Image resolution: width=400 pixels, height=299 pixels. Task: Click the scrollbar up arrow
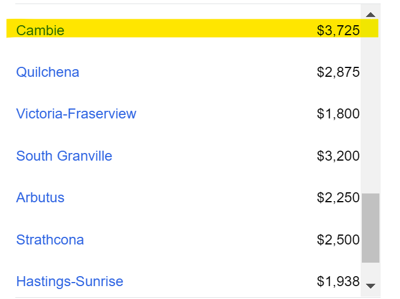coord(371,15)
